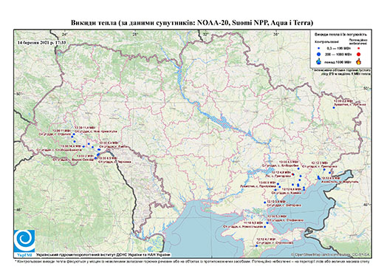Click the small red dot legend icon
384x272 pixels.
pyautogui.click(x=358, y=48)
